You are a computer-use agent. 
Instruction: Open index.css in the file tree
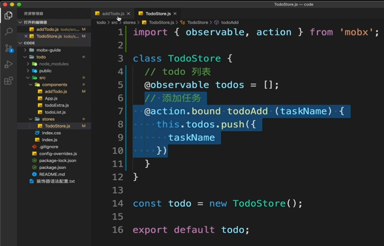pos(54,133)
